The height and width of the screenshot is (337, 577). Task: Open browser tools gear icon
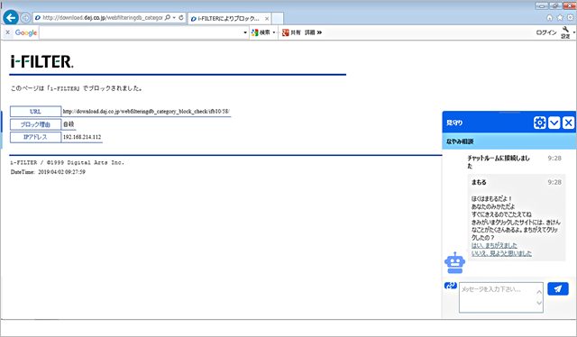(570, 18)
